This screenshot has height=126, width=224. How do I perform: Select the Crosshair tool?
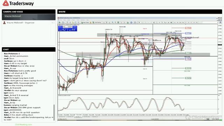[x=142, y=22]
